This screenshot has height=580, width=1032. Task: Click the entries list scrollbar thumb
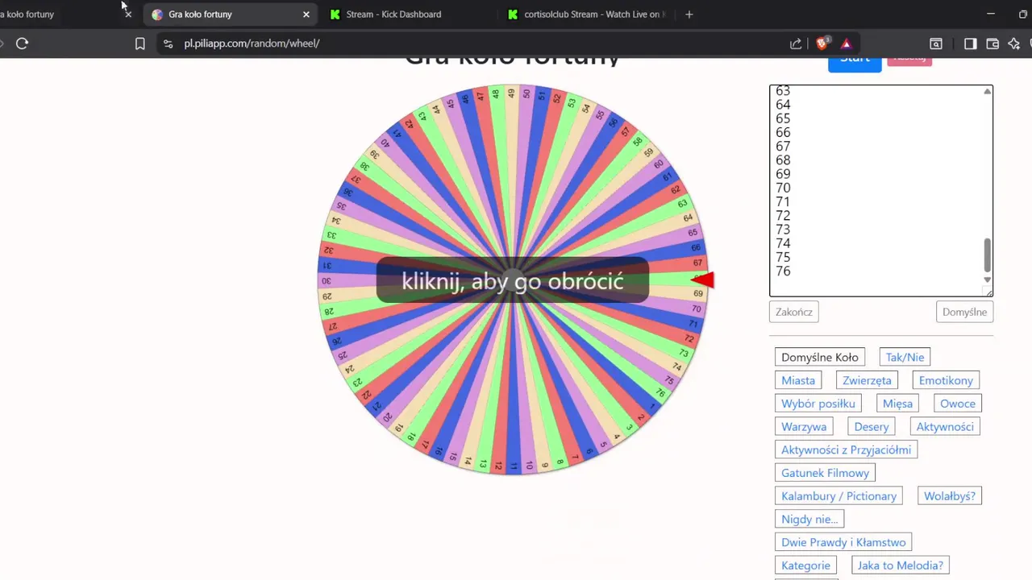point(987,255)
